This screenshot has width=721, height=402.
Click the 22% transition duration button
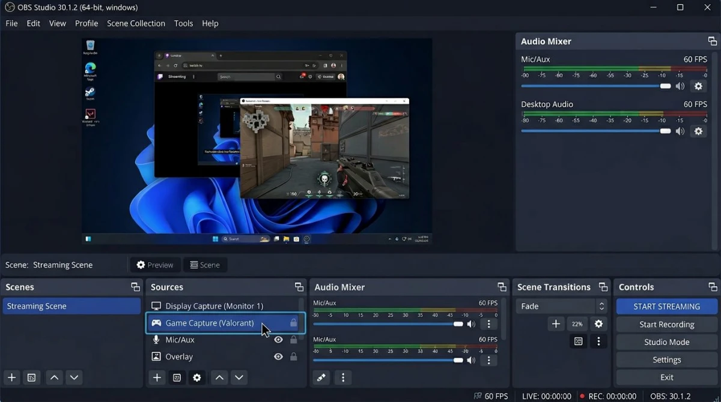pos(577,324)
